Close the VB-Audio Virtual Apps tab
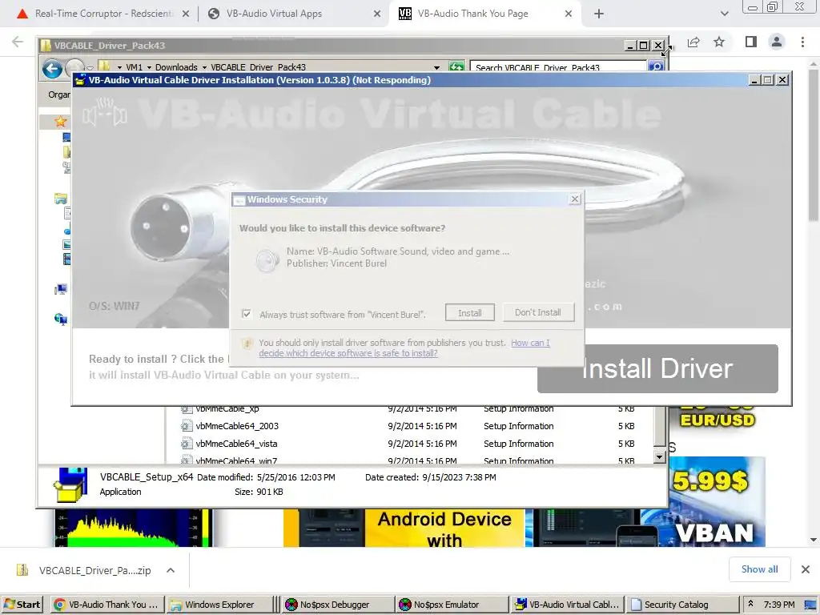 click(x=377, y=14)
